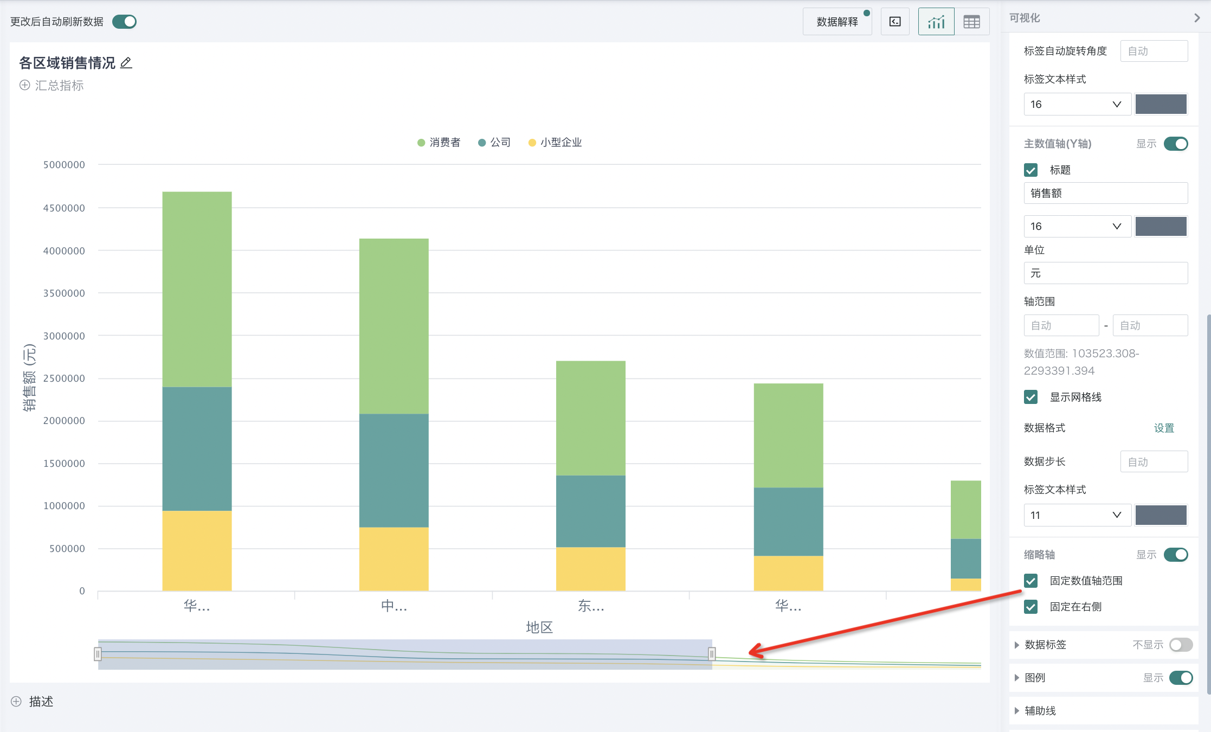Screen dimensions: 1211x732
Task: Open the Data Explanation button
Action: click(836, 22)
